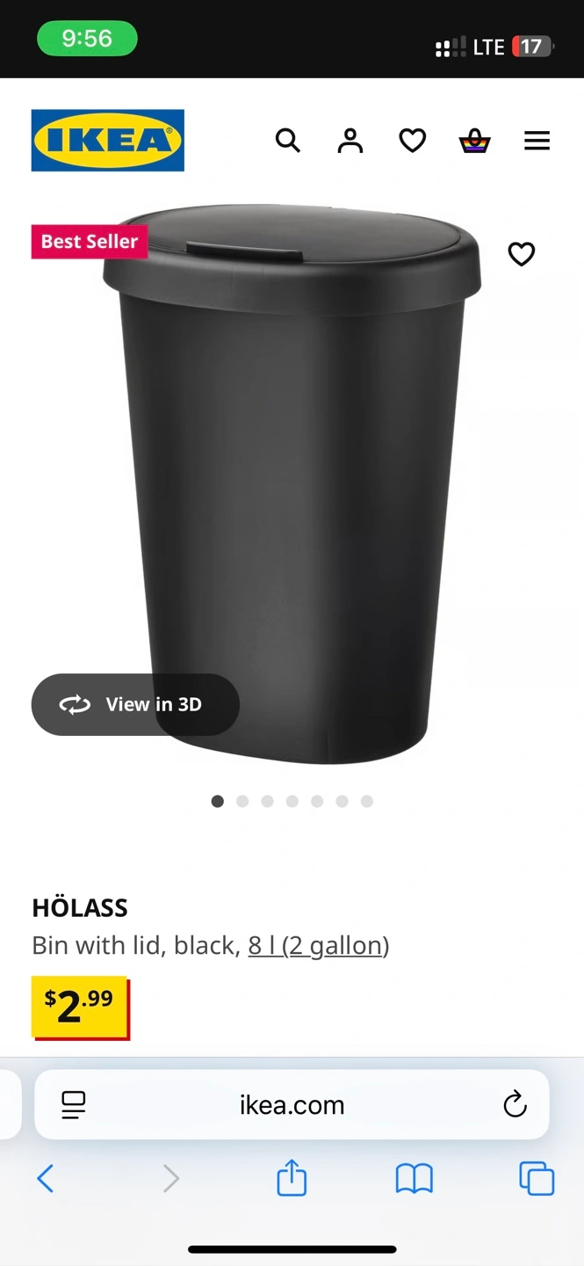Open the shopping basket icon
This screenshot has width=584, height=1266.
[x=475, y=141]
